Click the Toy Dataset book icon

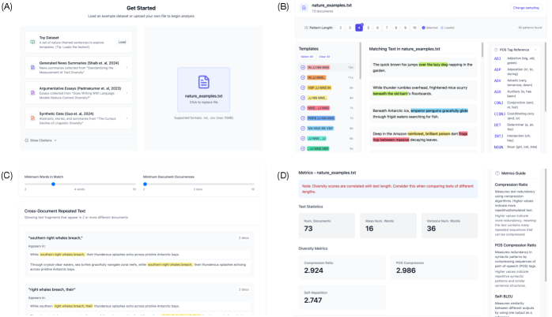point(32,42)
